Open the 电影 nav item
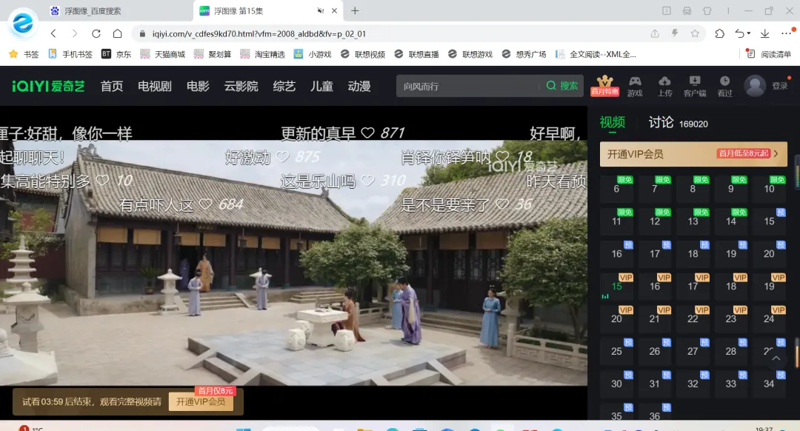Viewport: 800px width, 431px height. [198, 86]
